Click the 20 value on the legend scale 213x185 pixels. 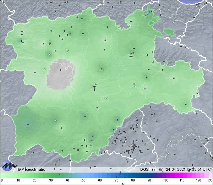coord(35,180)
